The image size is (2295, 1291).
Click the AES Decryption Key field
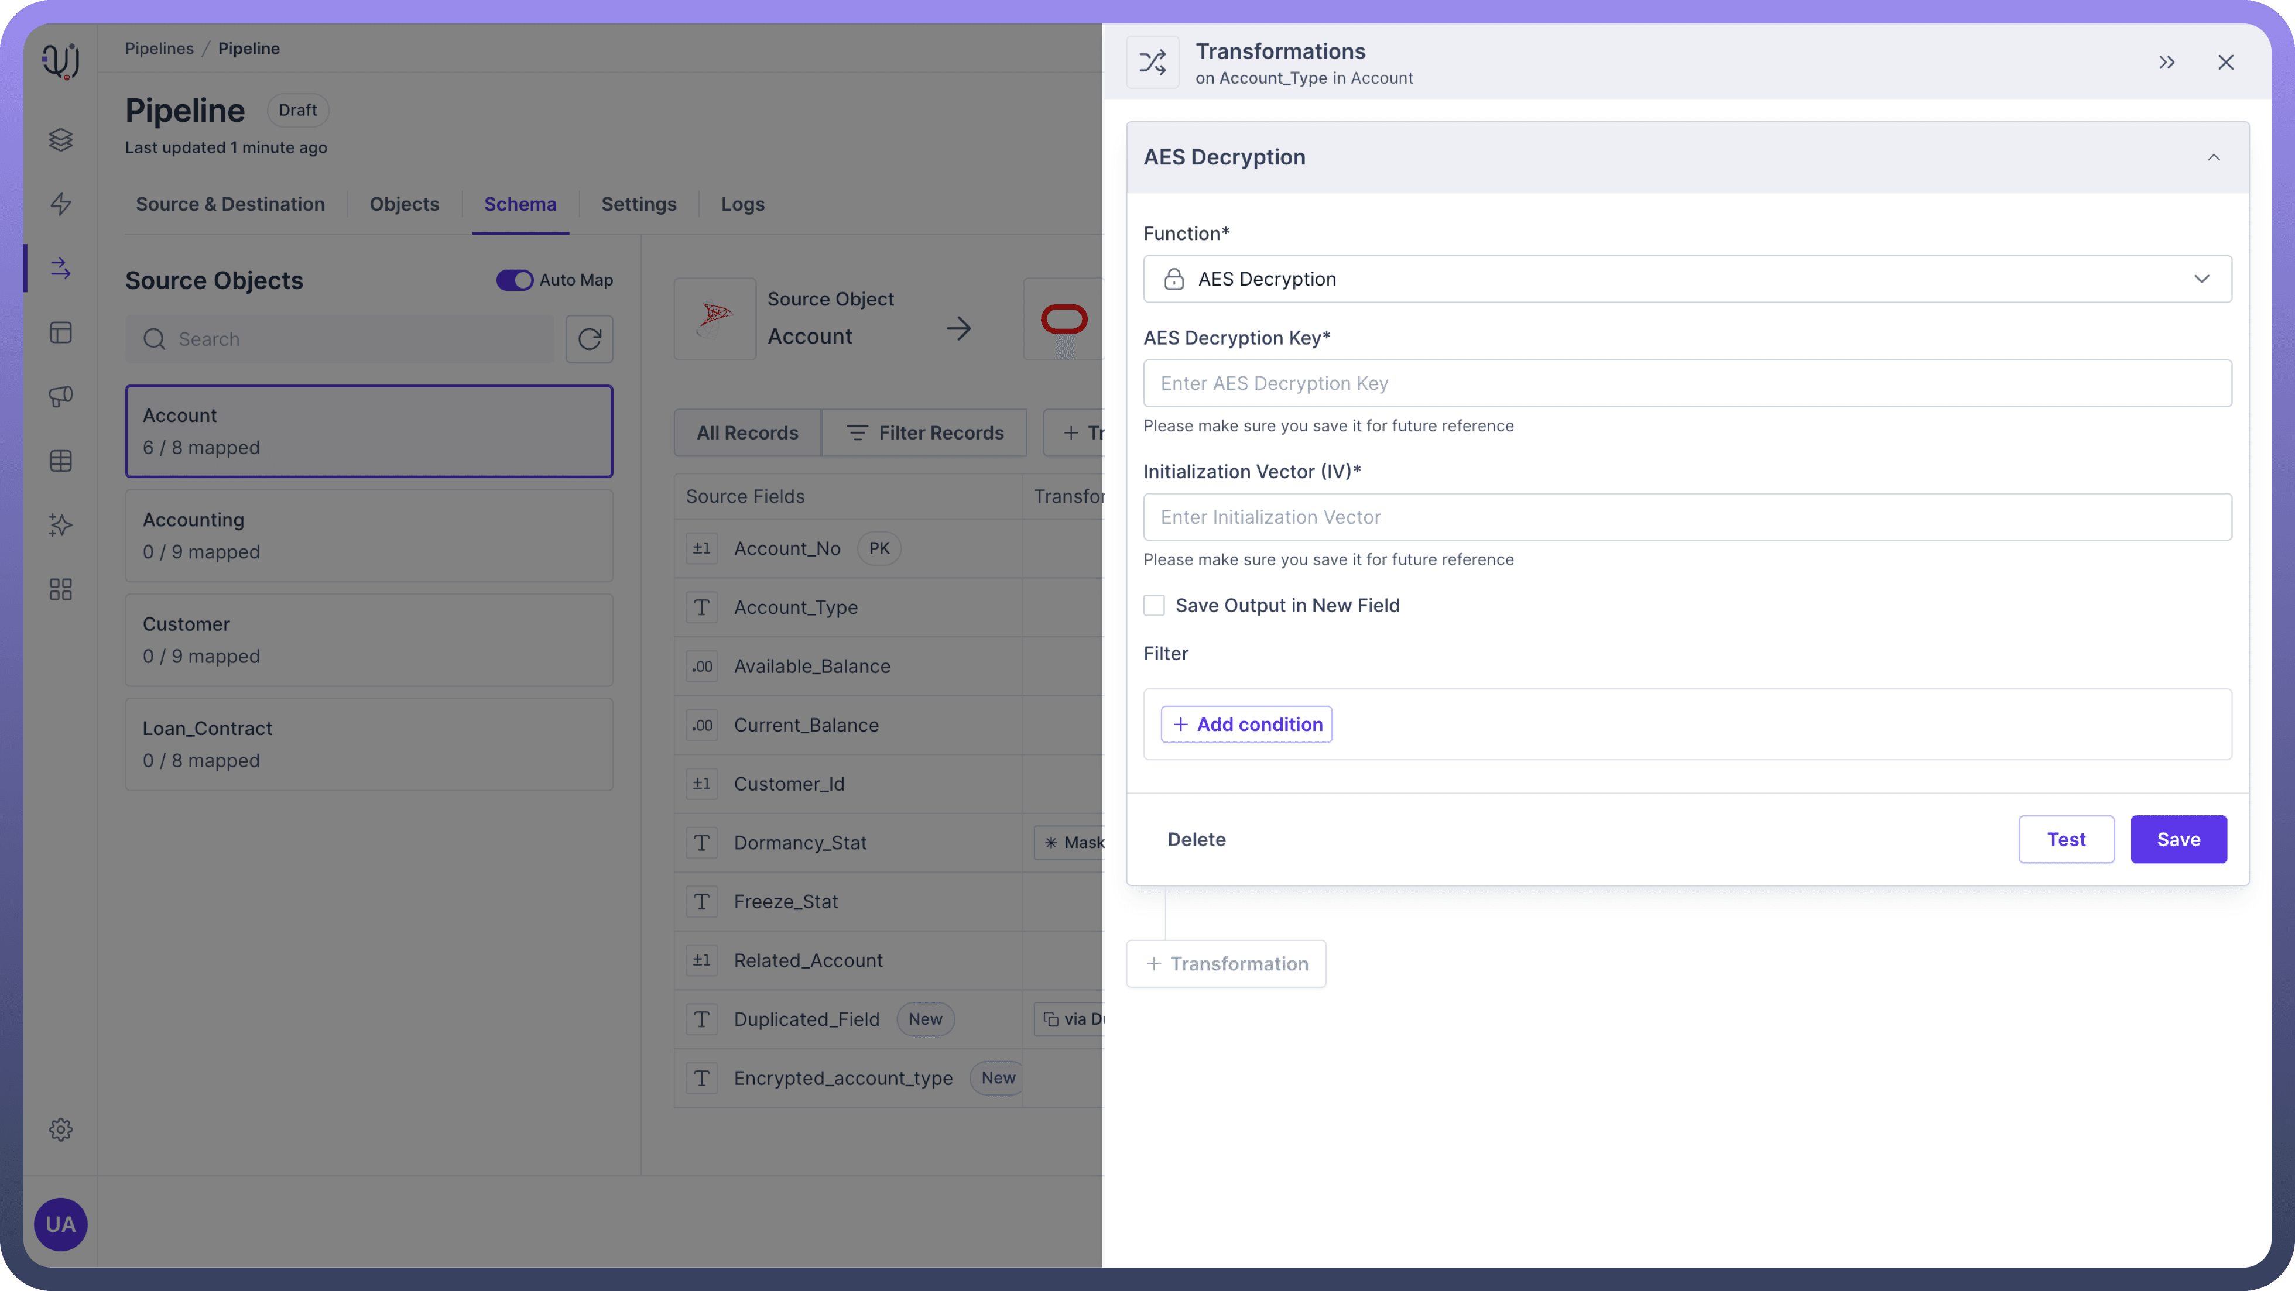pos(1687,383)
